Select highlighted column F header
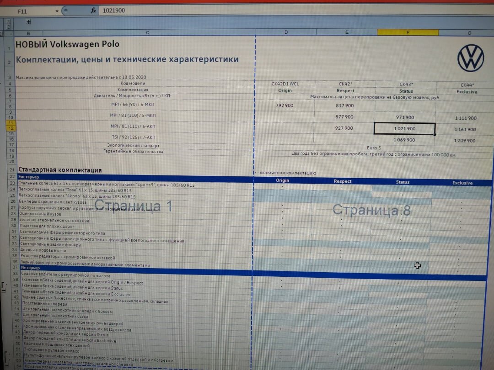This screenshot has height=370, width=494. coord(408,32)
